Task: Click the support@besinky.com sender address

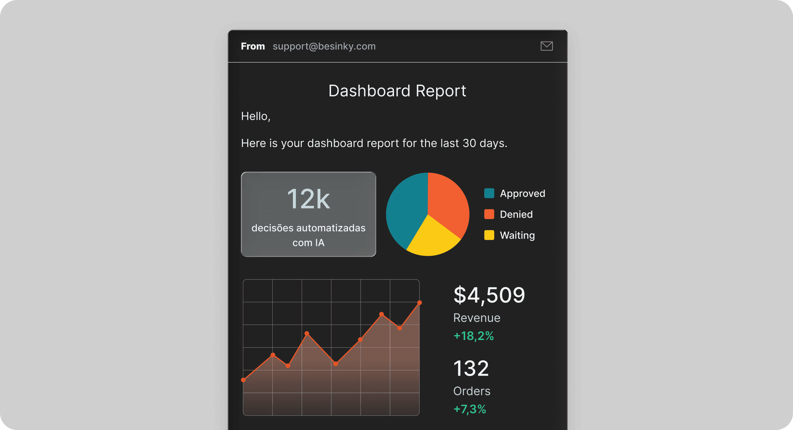Action: click(x=324, y=46)
